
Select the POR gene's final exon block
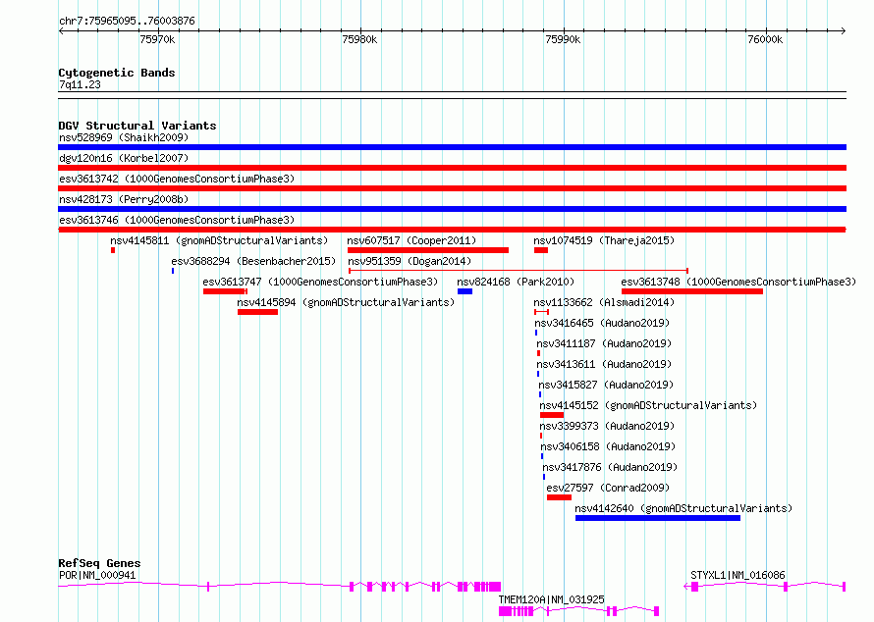496,587
